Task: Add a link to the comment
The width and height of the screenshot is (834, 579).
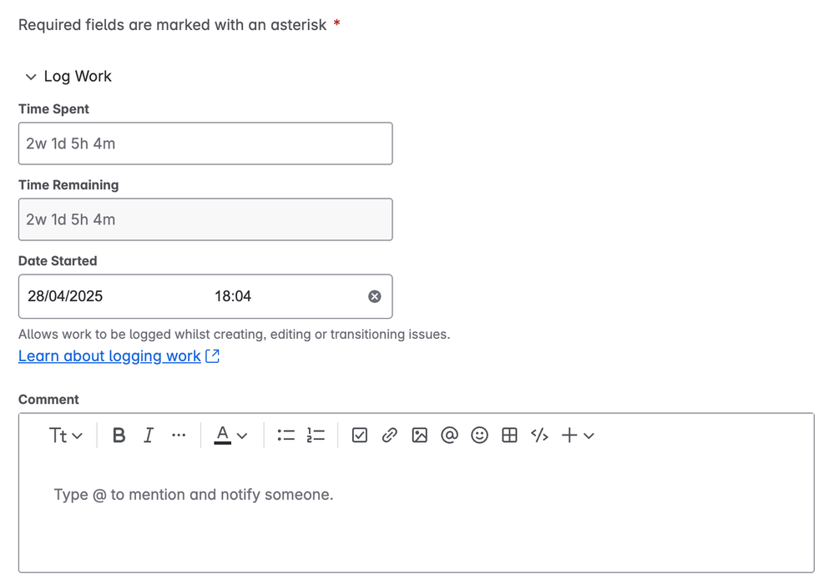Action: [x=389, y=436]
